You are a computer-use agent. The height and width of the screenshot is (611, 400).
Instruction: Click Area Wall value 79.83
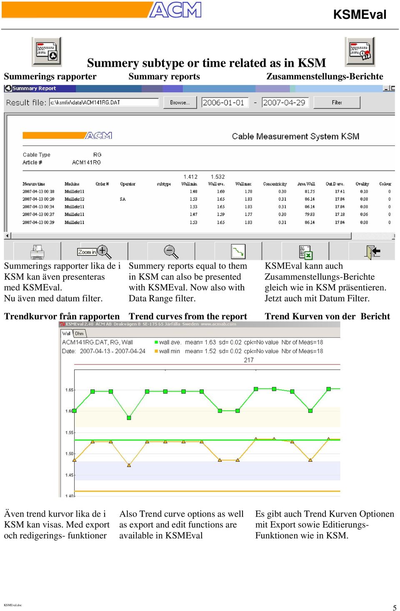[310, 214]
